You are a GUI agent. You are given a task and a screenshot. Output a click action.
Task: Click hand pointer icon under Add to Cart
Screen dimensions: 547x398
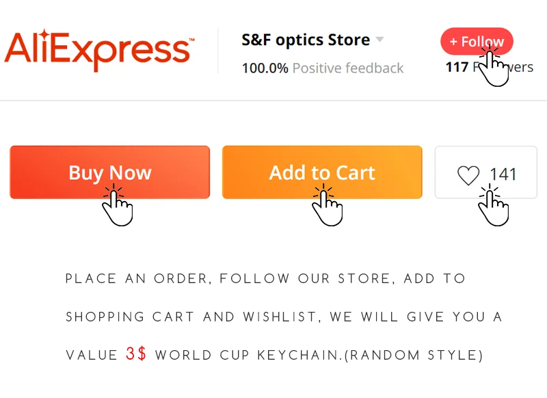pos(327,207)
